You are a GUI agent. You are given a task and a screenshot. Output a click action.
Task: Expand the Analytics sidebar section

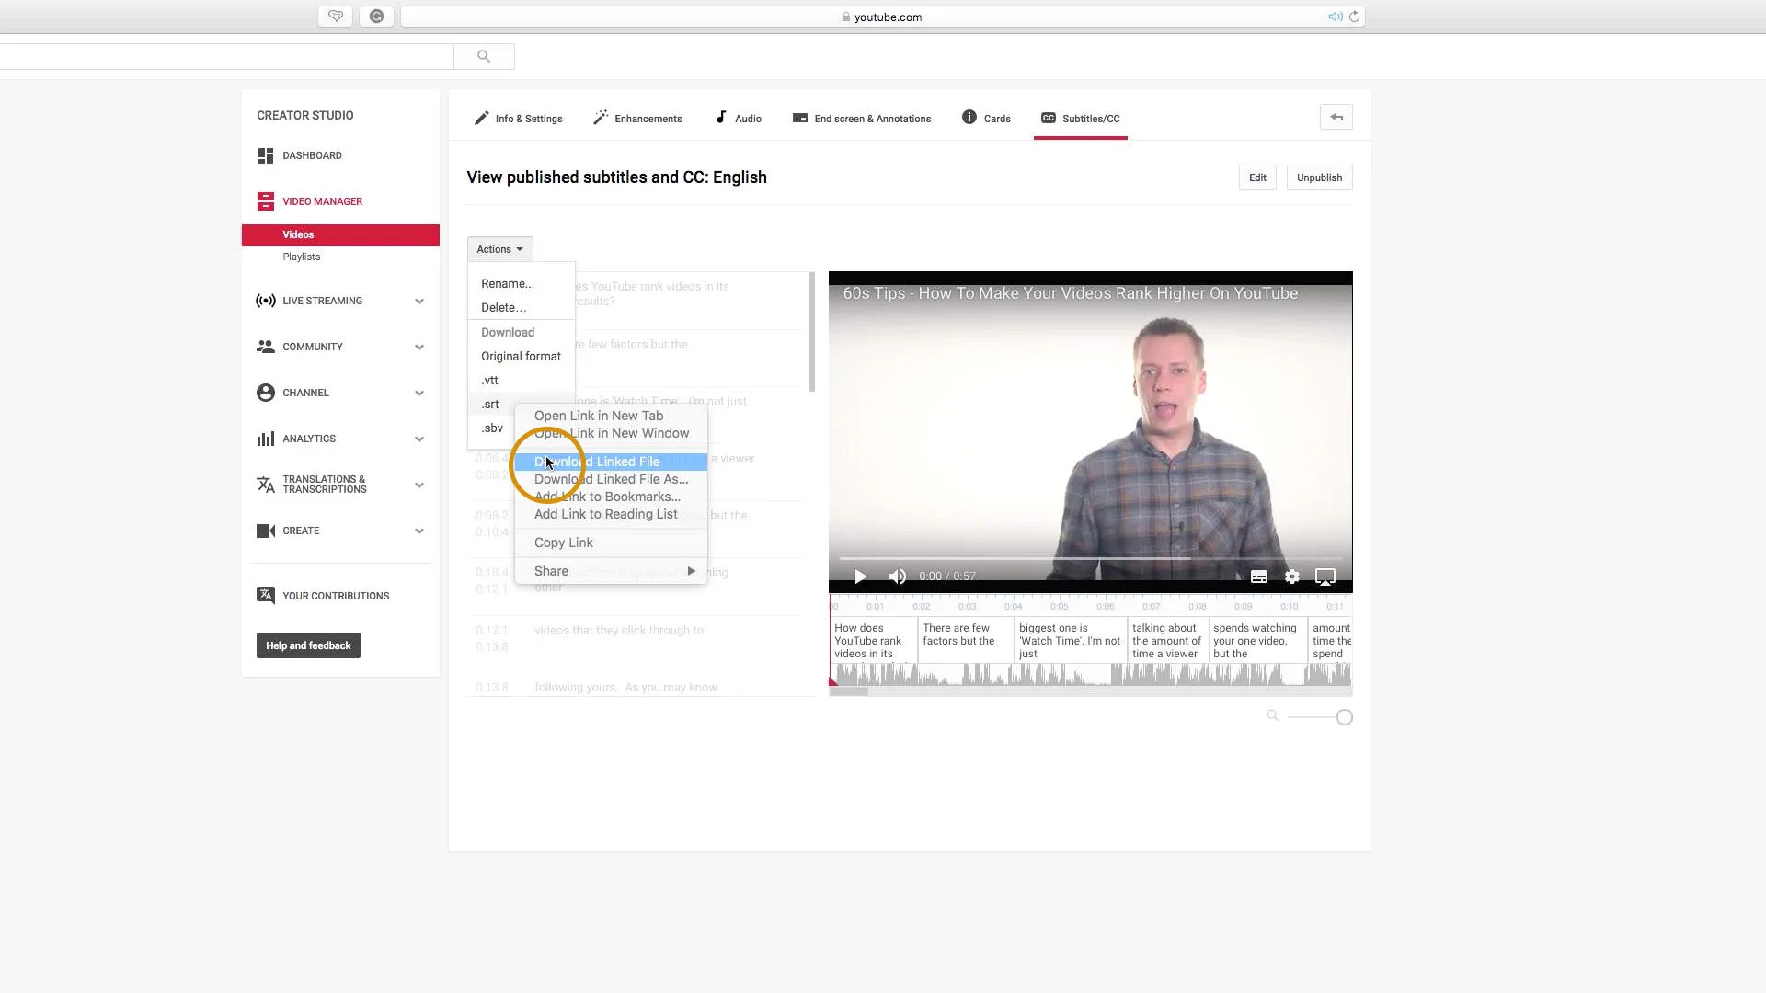(419, 439)
